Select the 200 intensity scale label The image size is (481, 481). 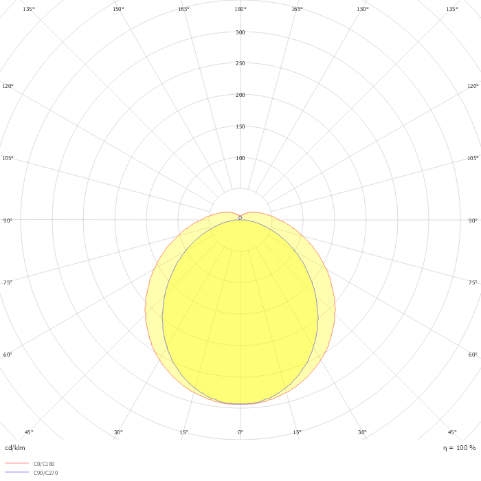(x=240, y=95)
